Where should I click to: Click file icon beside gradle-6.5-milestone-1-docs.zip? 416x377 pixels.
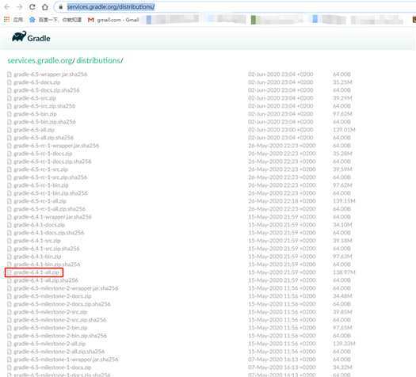click(x=10, y=367)
